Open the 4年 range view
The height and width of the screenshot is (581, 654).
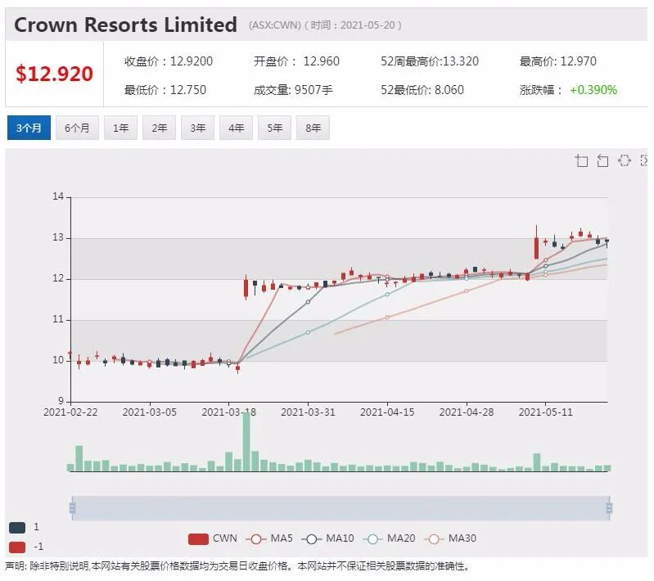click(236, 128)
